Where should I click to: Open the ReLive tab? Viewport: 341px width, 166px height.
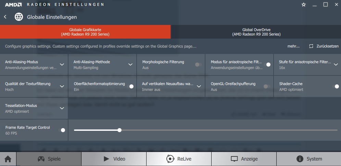pos(179,159)
